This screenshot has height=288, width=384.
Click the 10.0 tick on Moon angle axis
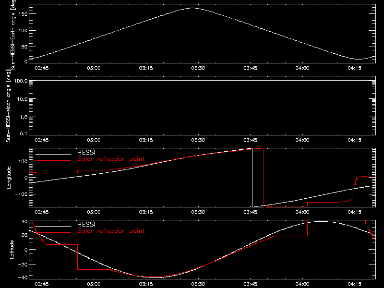coord(22,99)
